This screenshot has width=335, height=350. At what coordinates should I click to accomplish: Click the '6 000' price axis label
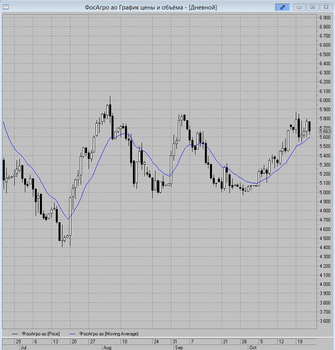[325, 100]
